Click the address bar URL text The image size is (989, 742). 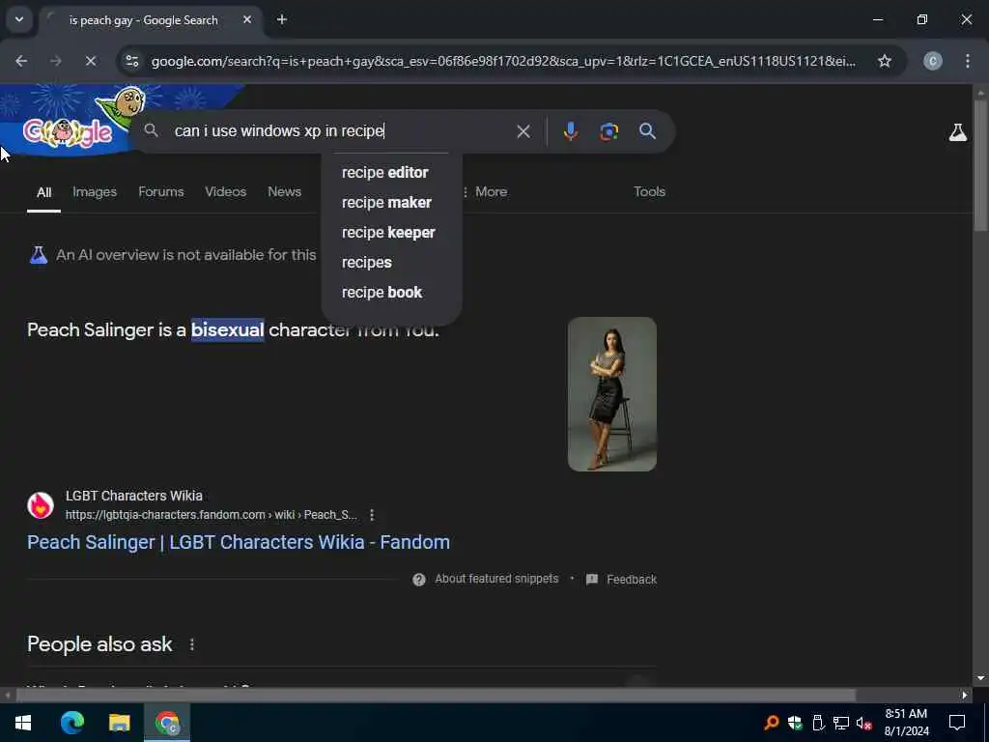[503, 61]
